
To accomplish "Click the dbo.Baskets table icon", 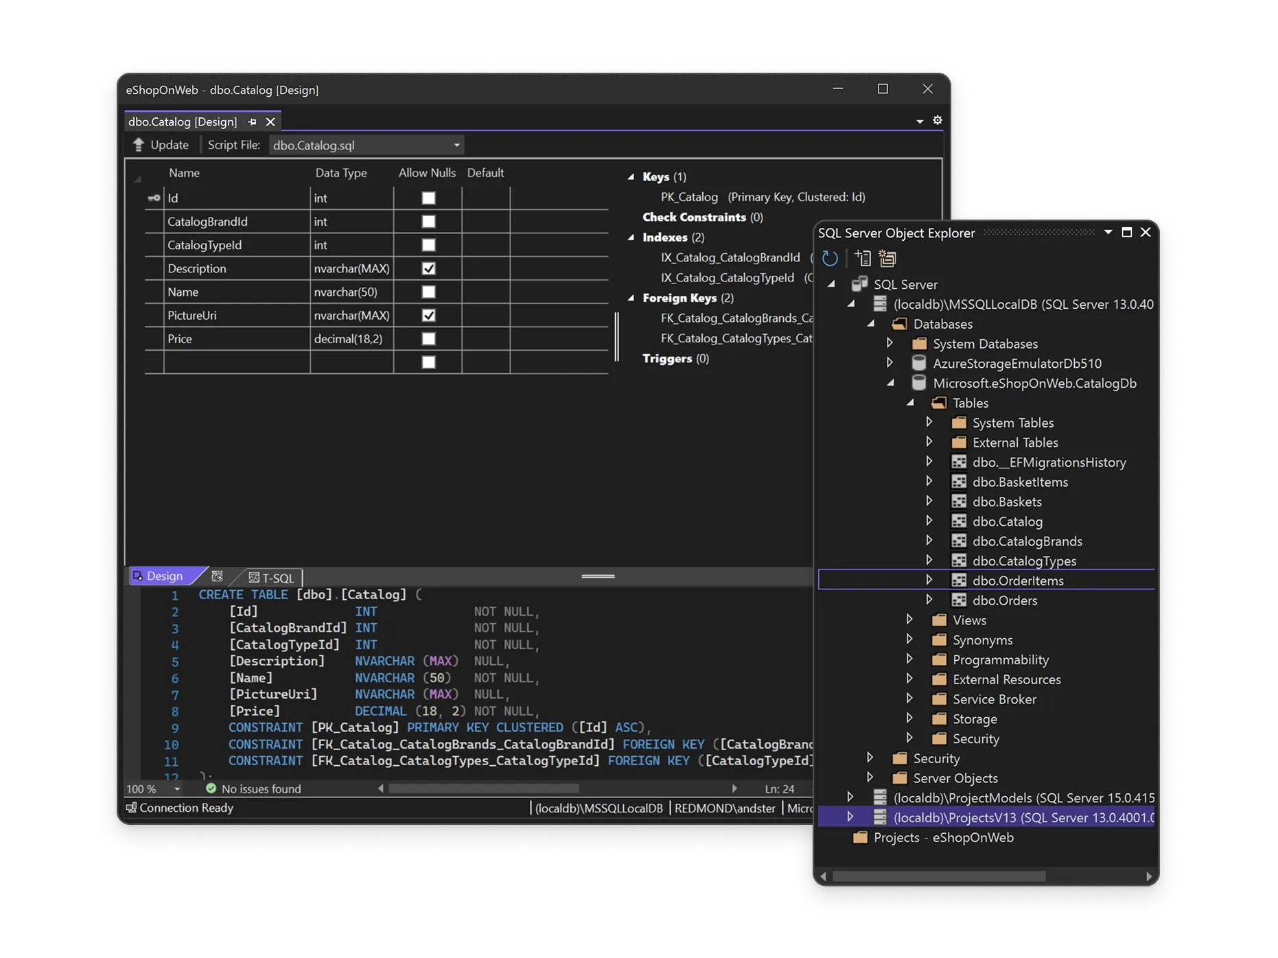I will click(959, 502).
